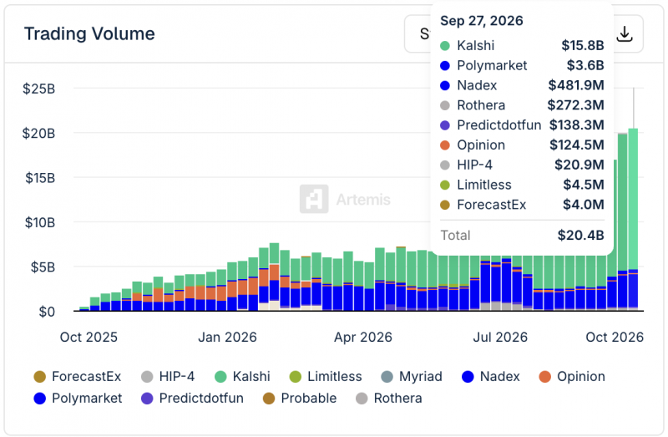The height and width of the screenshot is (437, 668).
Task: Click the Polymarket row icon in tooltip
Action: click(445, 66)
